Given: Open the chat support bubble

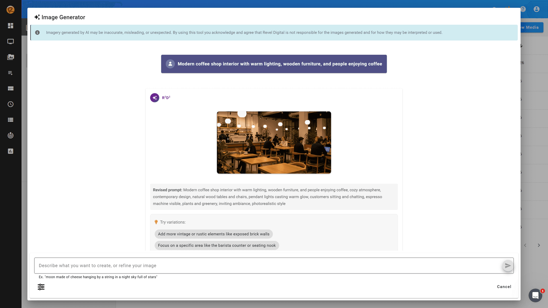Looking at the screenshot, I should point(535,295).
